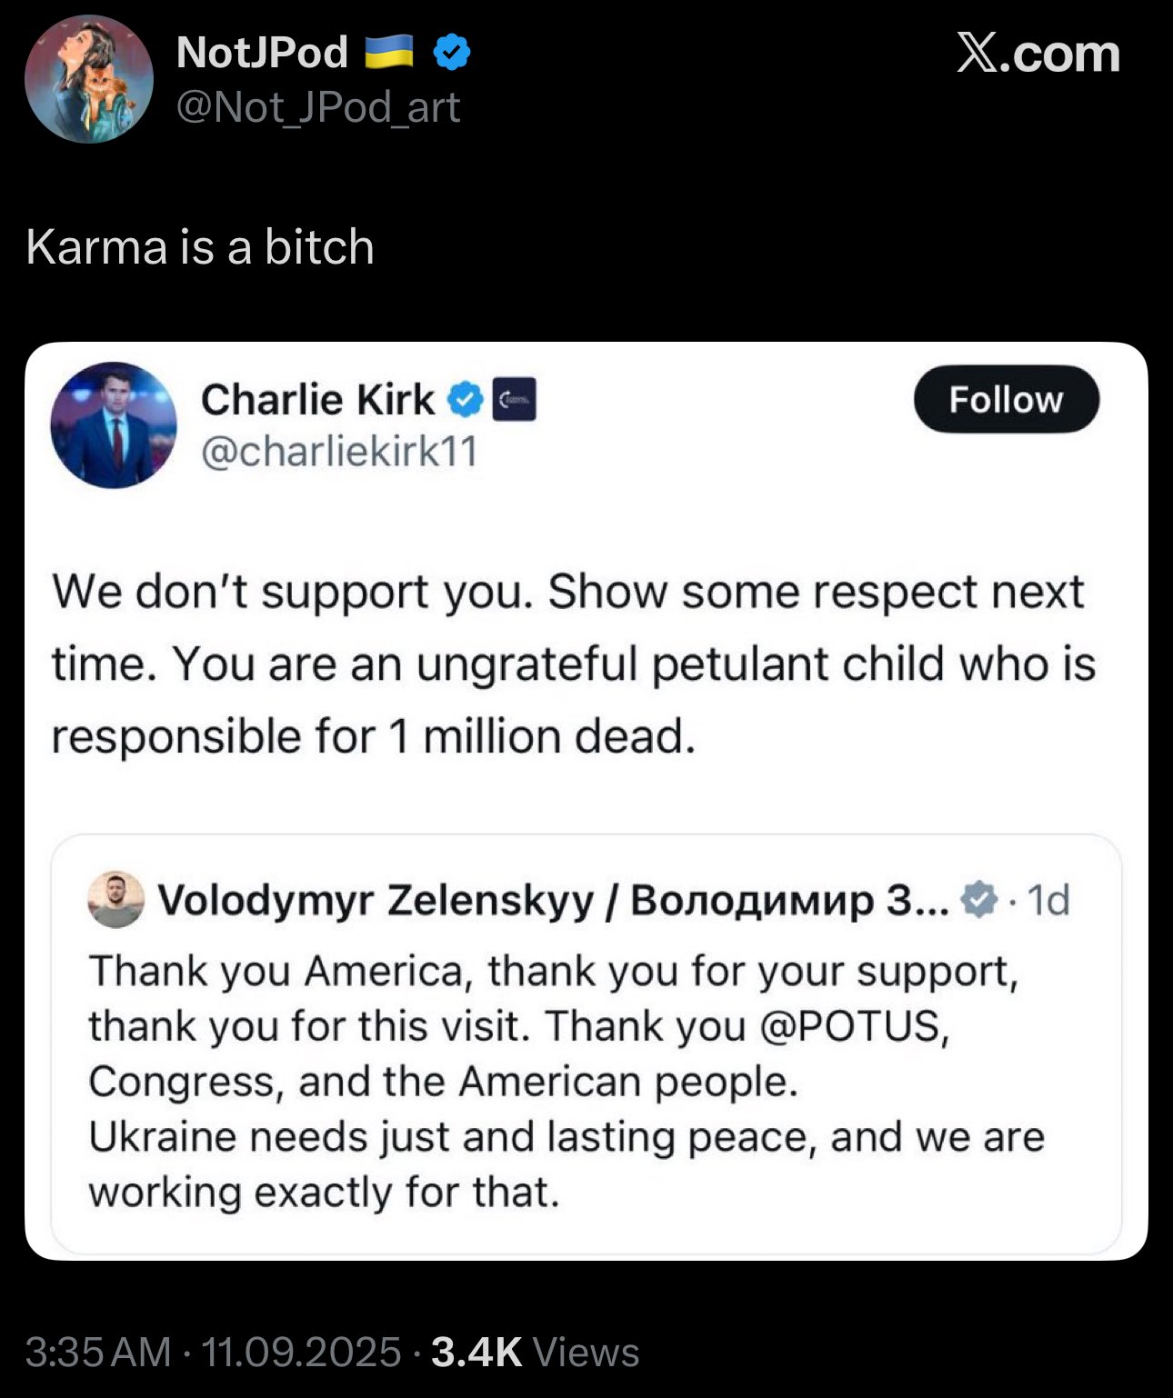Click the X.com logo
Screen dimensions: 1173x1398
click(x=1038, y=53)
